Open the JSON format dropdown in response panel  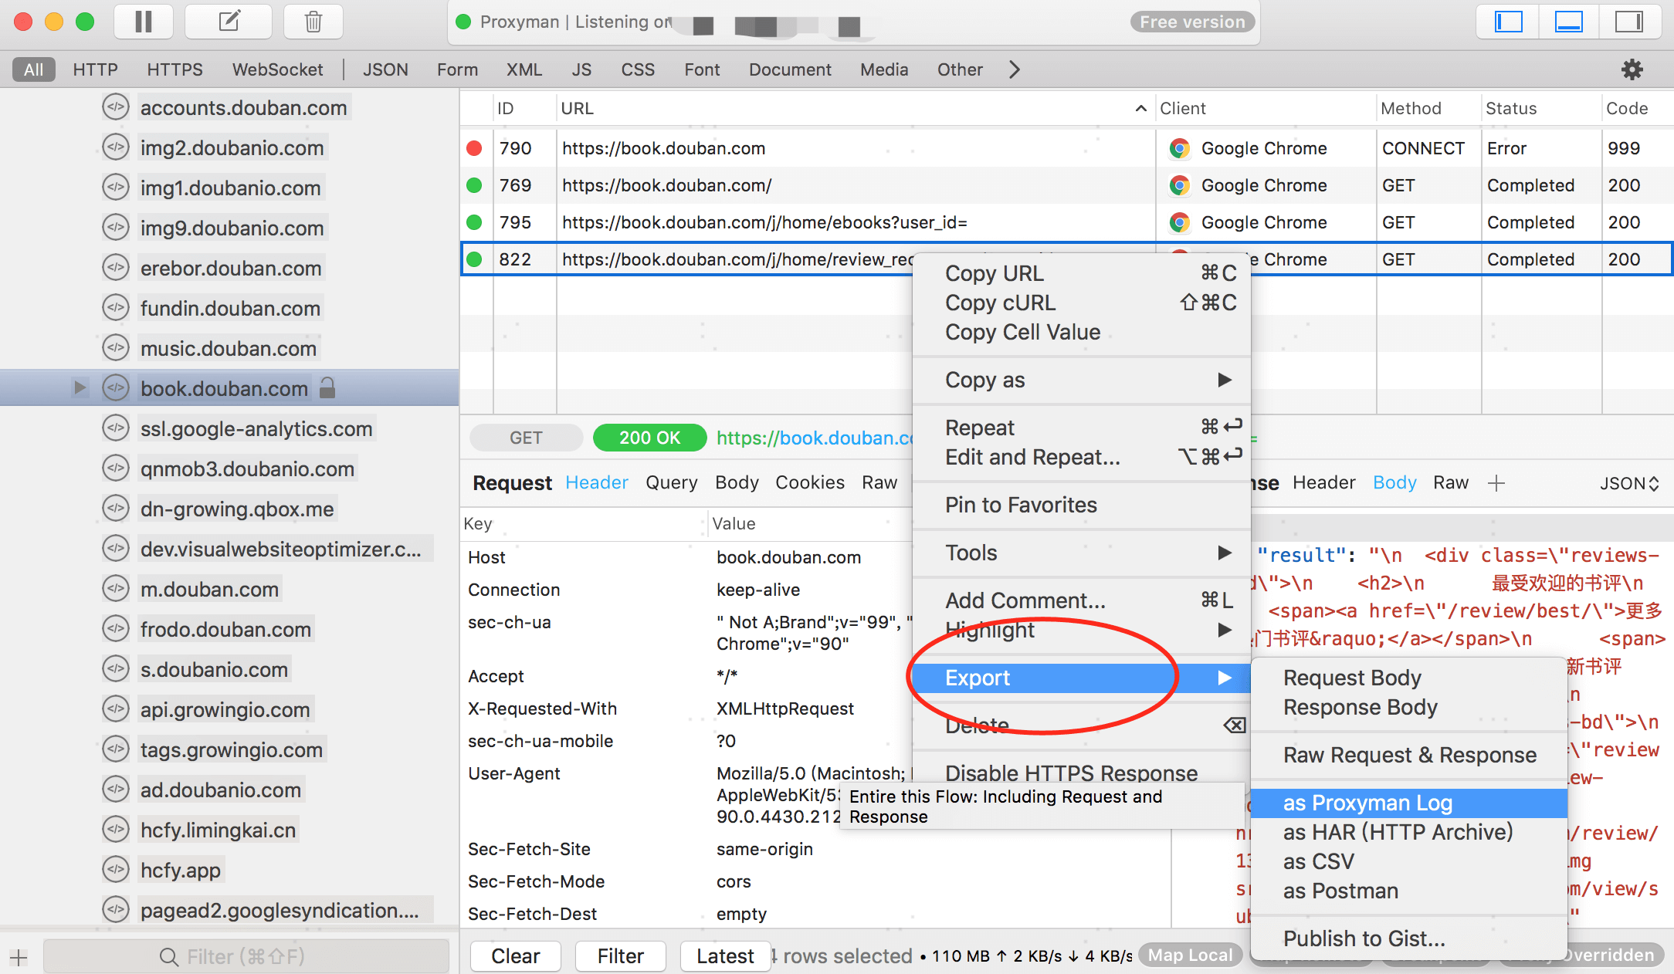(1629, 483)
